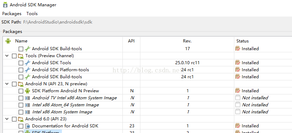Image resolution: width=292 pixels, height=133 pixels.
Task: Select the Android SDK Tools row name
Action: pyautogui.click(x=51, y=63)
